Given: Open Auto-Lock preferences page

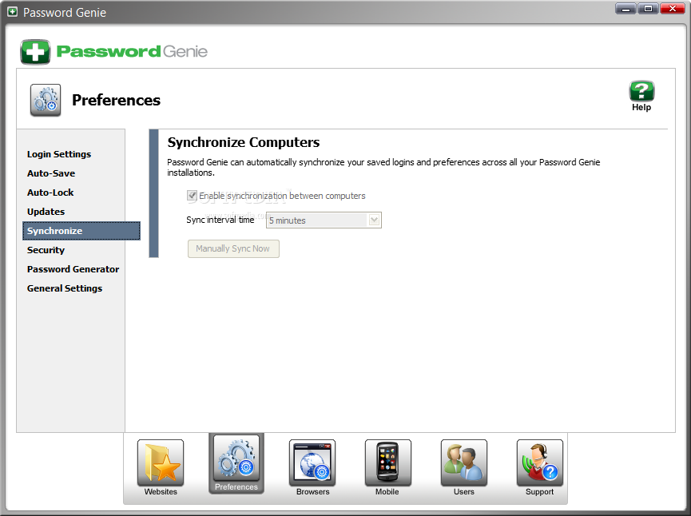Looking at the screenshot, I should [x=50, y=193].
